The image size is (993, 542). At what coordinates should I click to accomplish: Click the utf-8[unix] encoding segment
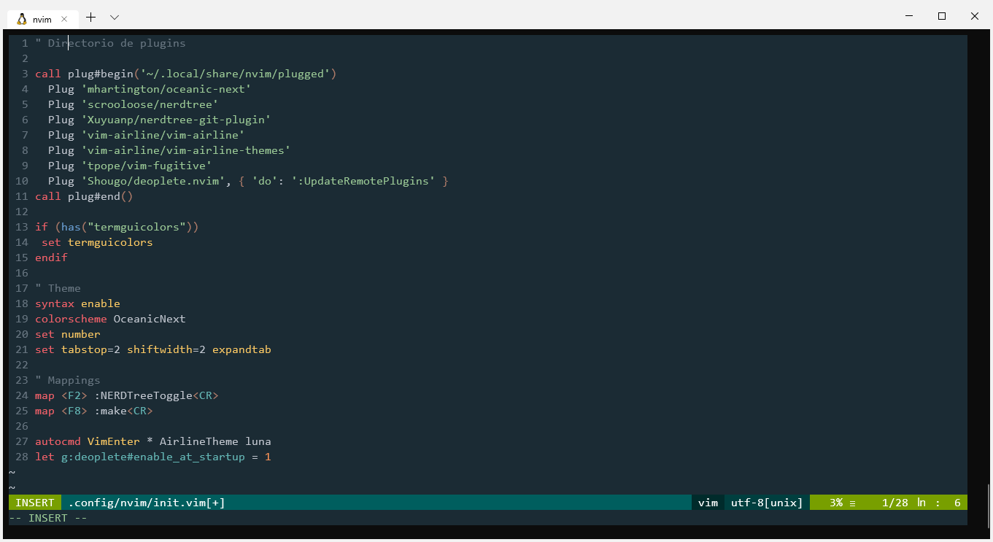(x=767, y=503)
